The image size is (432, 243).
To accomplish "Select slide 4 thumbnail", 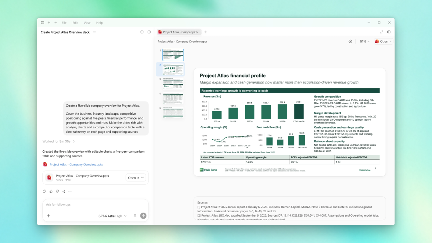I will point(173,98).
